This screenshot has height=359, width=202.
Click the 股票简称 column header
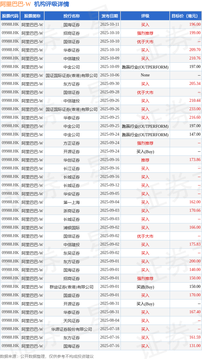coord(32,16)
